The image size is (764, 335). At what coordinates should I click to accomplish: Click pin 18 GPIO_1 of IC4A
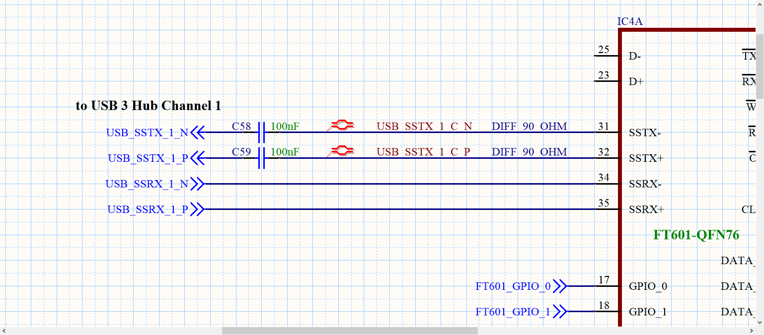pyautogui.click(x=607, y=312)
